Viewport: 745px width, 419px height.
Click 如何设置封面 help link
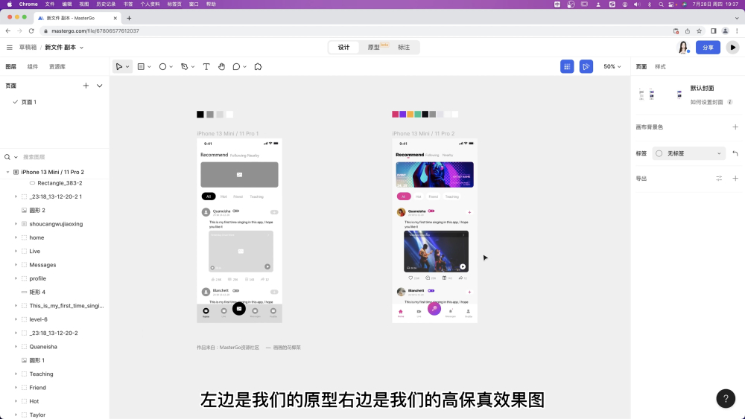(x=706, y=102)
